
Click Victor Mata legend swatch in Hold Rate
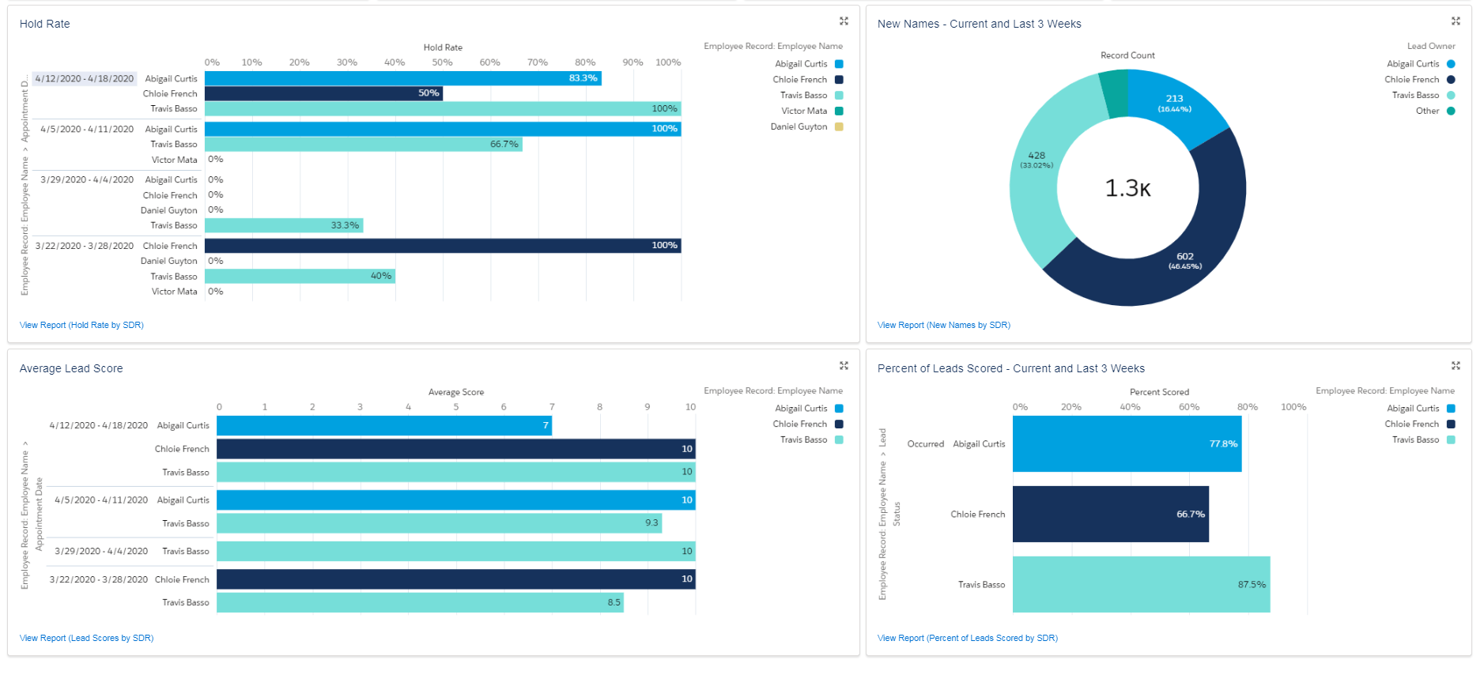(839, 111)
